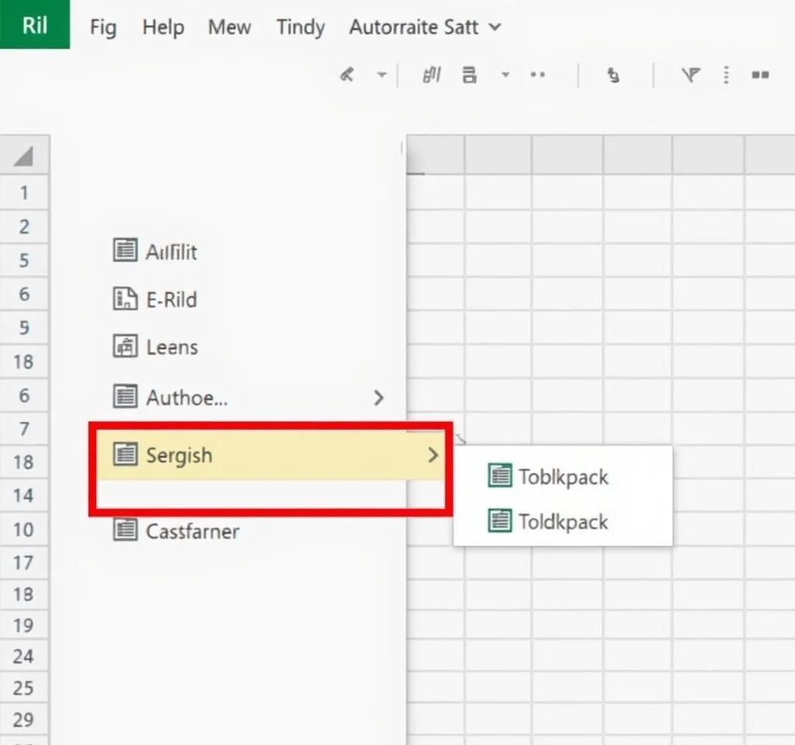The height and width of the screenshot is (745, 795).
Task: Click the green Toblkpack sheet icon
Action: 500,476
